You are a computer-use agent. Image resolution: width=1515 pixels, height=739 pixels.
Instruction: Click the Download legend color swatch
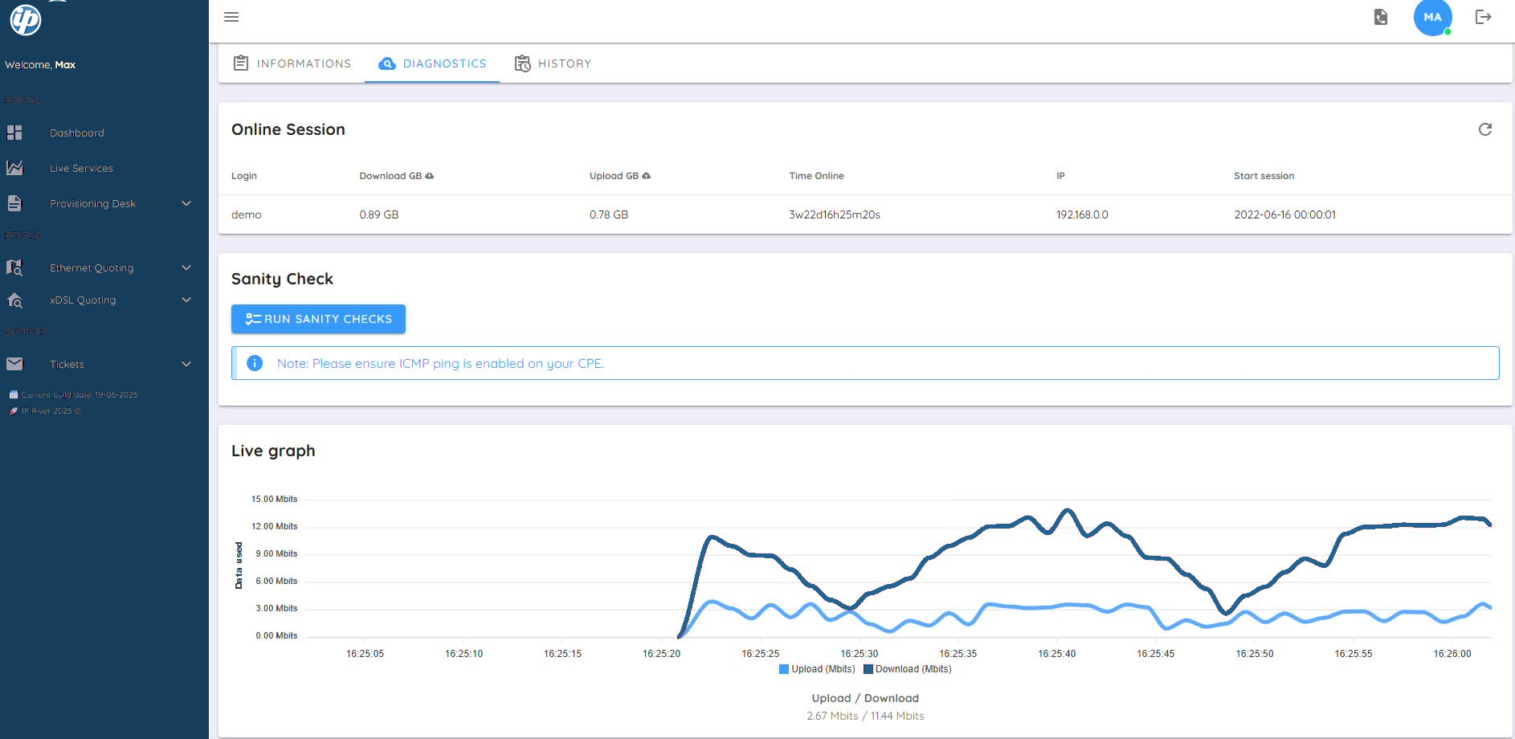[x=868, y=669]
